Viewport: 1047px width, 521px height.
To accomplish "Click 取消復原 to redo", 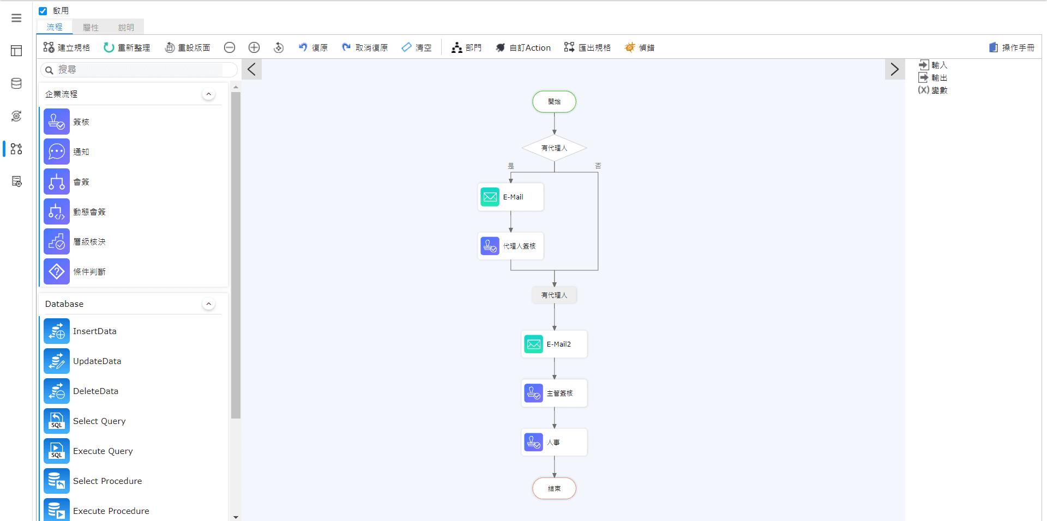I will pos(365,47).
